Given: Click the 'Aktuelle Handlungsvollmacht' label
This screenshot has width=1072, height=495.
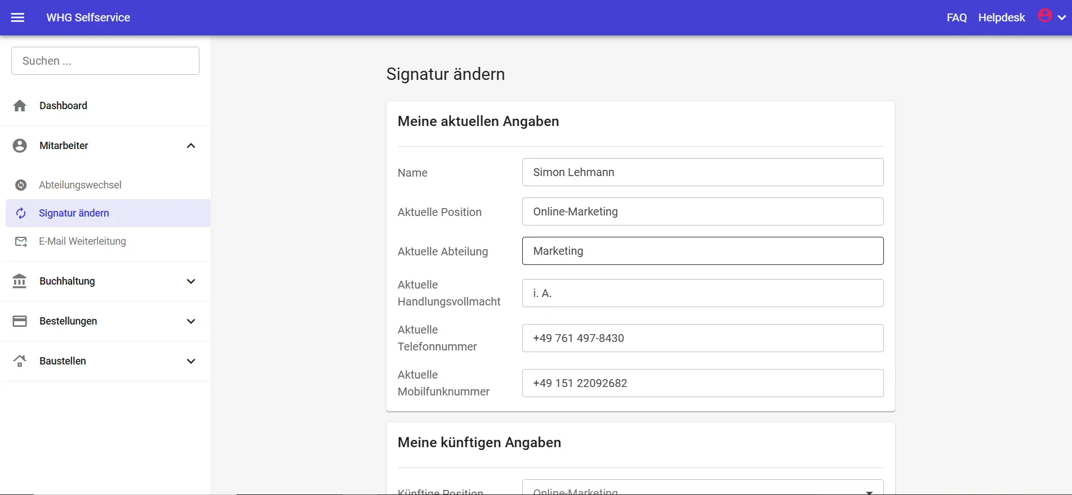Looking at the screenshot, I should tap(449, 293).
